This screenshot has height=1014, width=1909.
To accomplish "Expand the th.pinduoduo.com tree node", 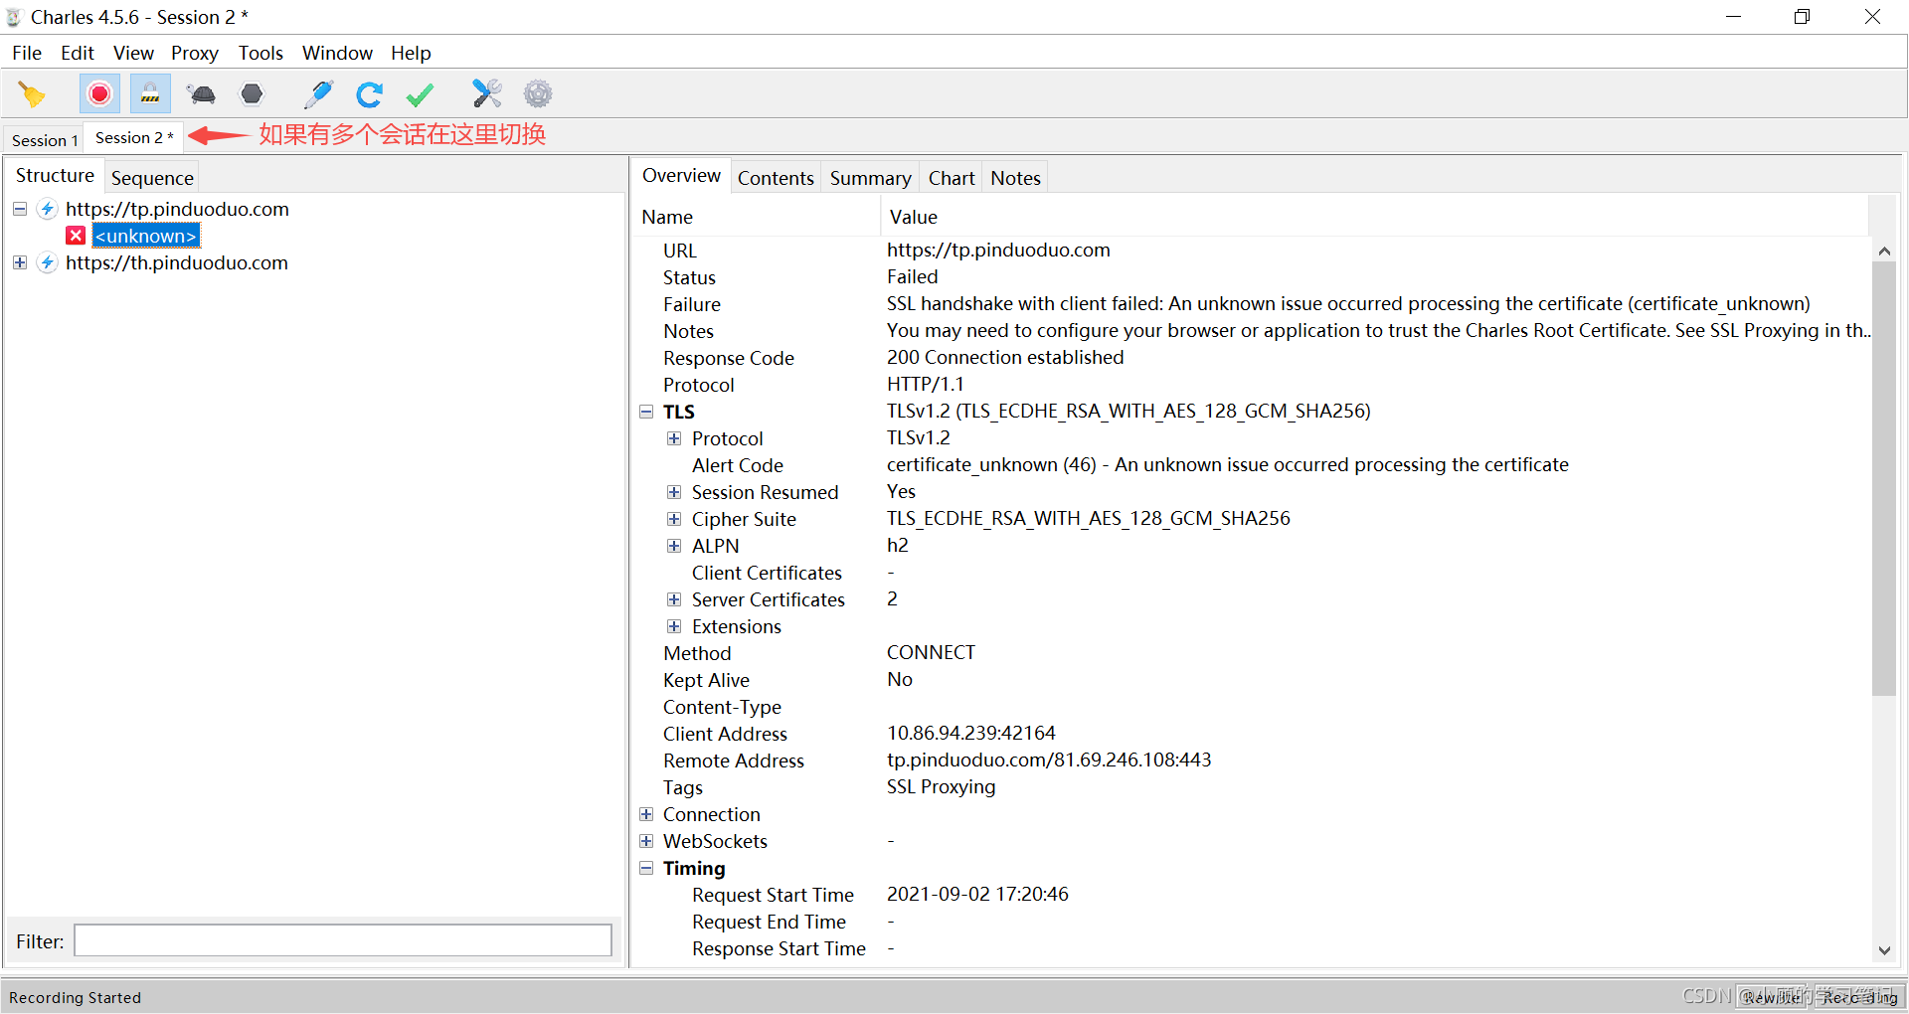I will point(20,262).
